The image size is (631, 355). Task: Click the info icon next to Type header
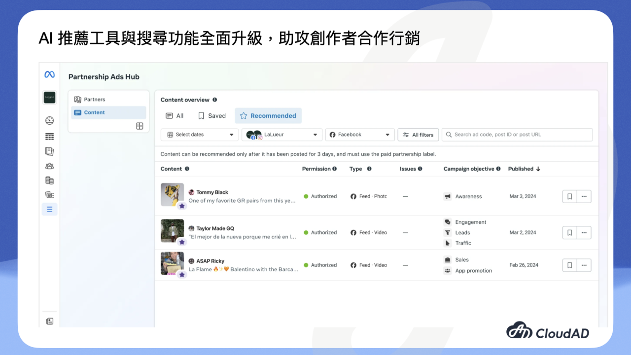tap(369, 169)
